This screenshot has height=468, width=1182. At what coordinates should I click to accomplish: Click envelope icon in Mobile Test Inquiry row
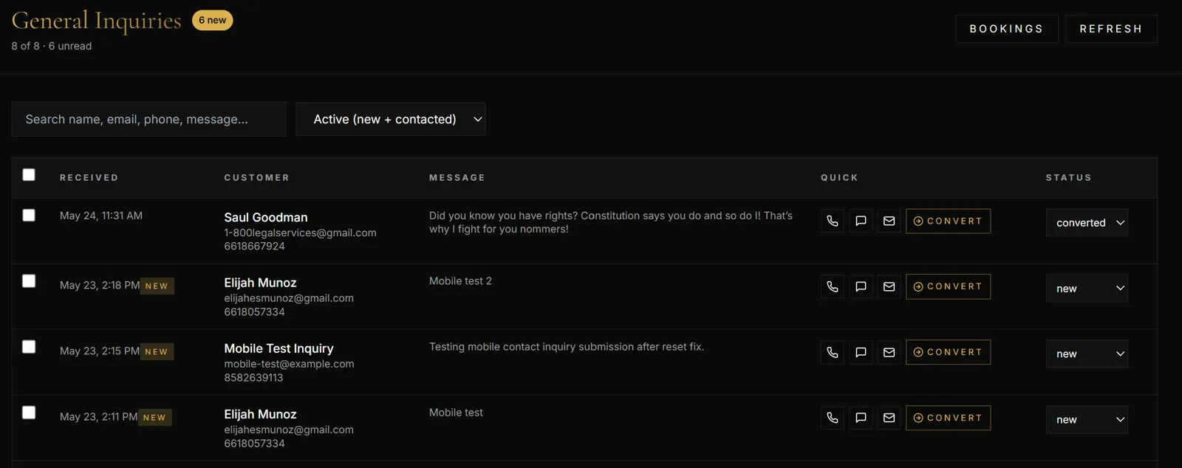click(x=889, y=352)
